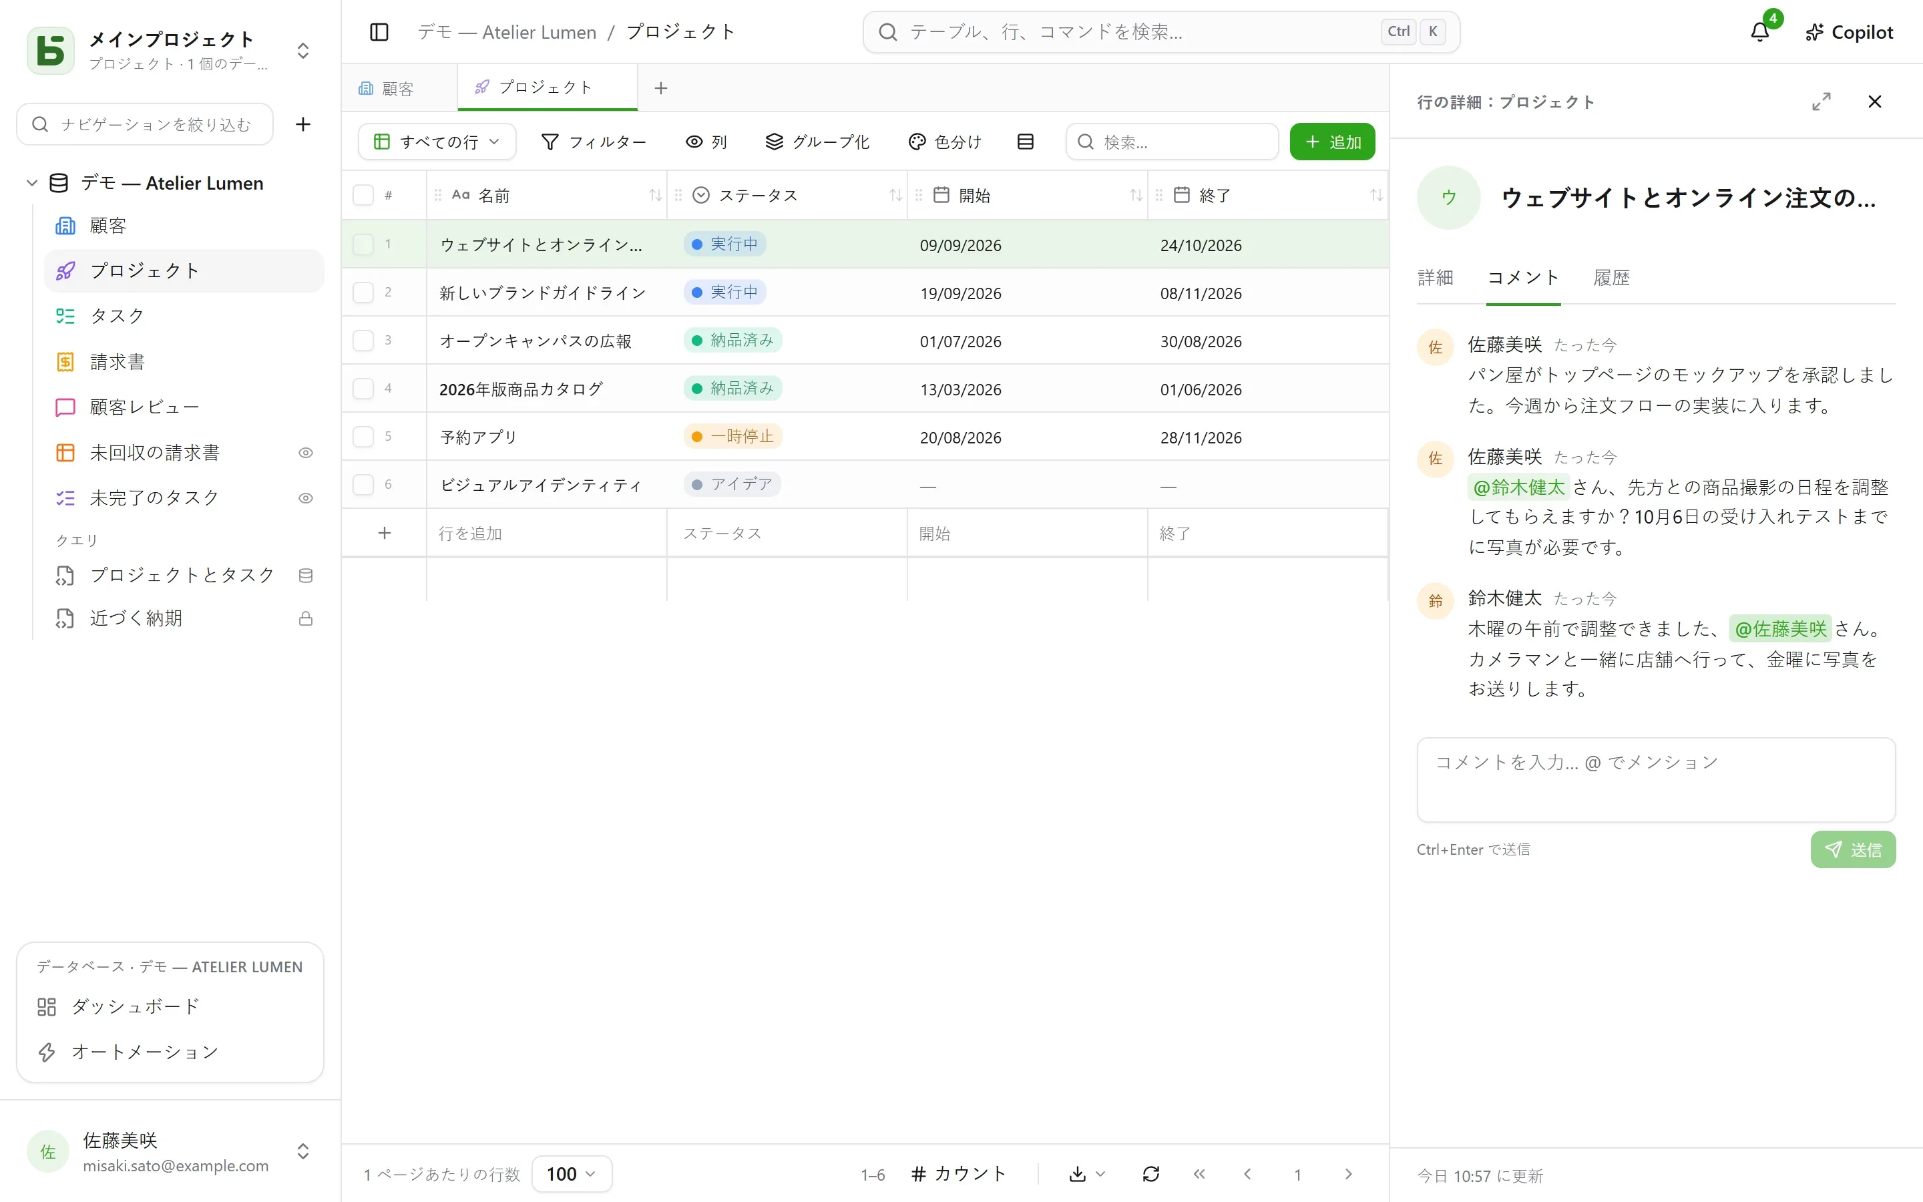Focus the global command search field
This screenshot has height=1202, width=1923.
[x=1161, y=32]
